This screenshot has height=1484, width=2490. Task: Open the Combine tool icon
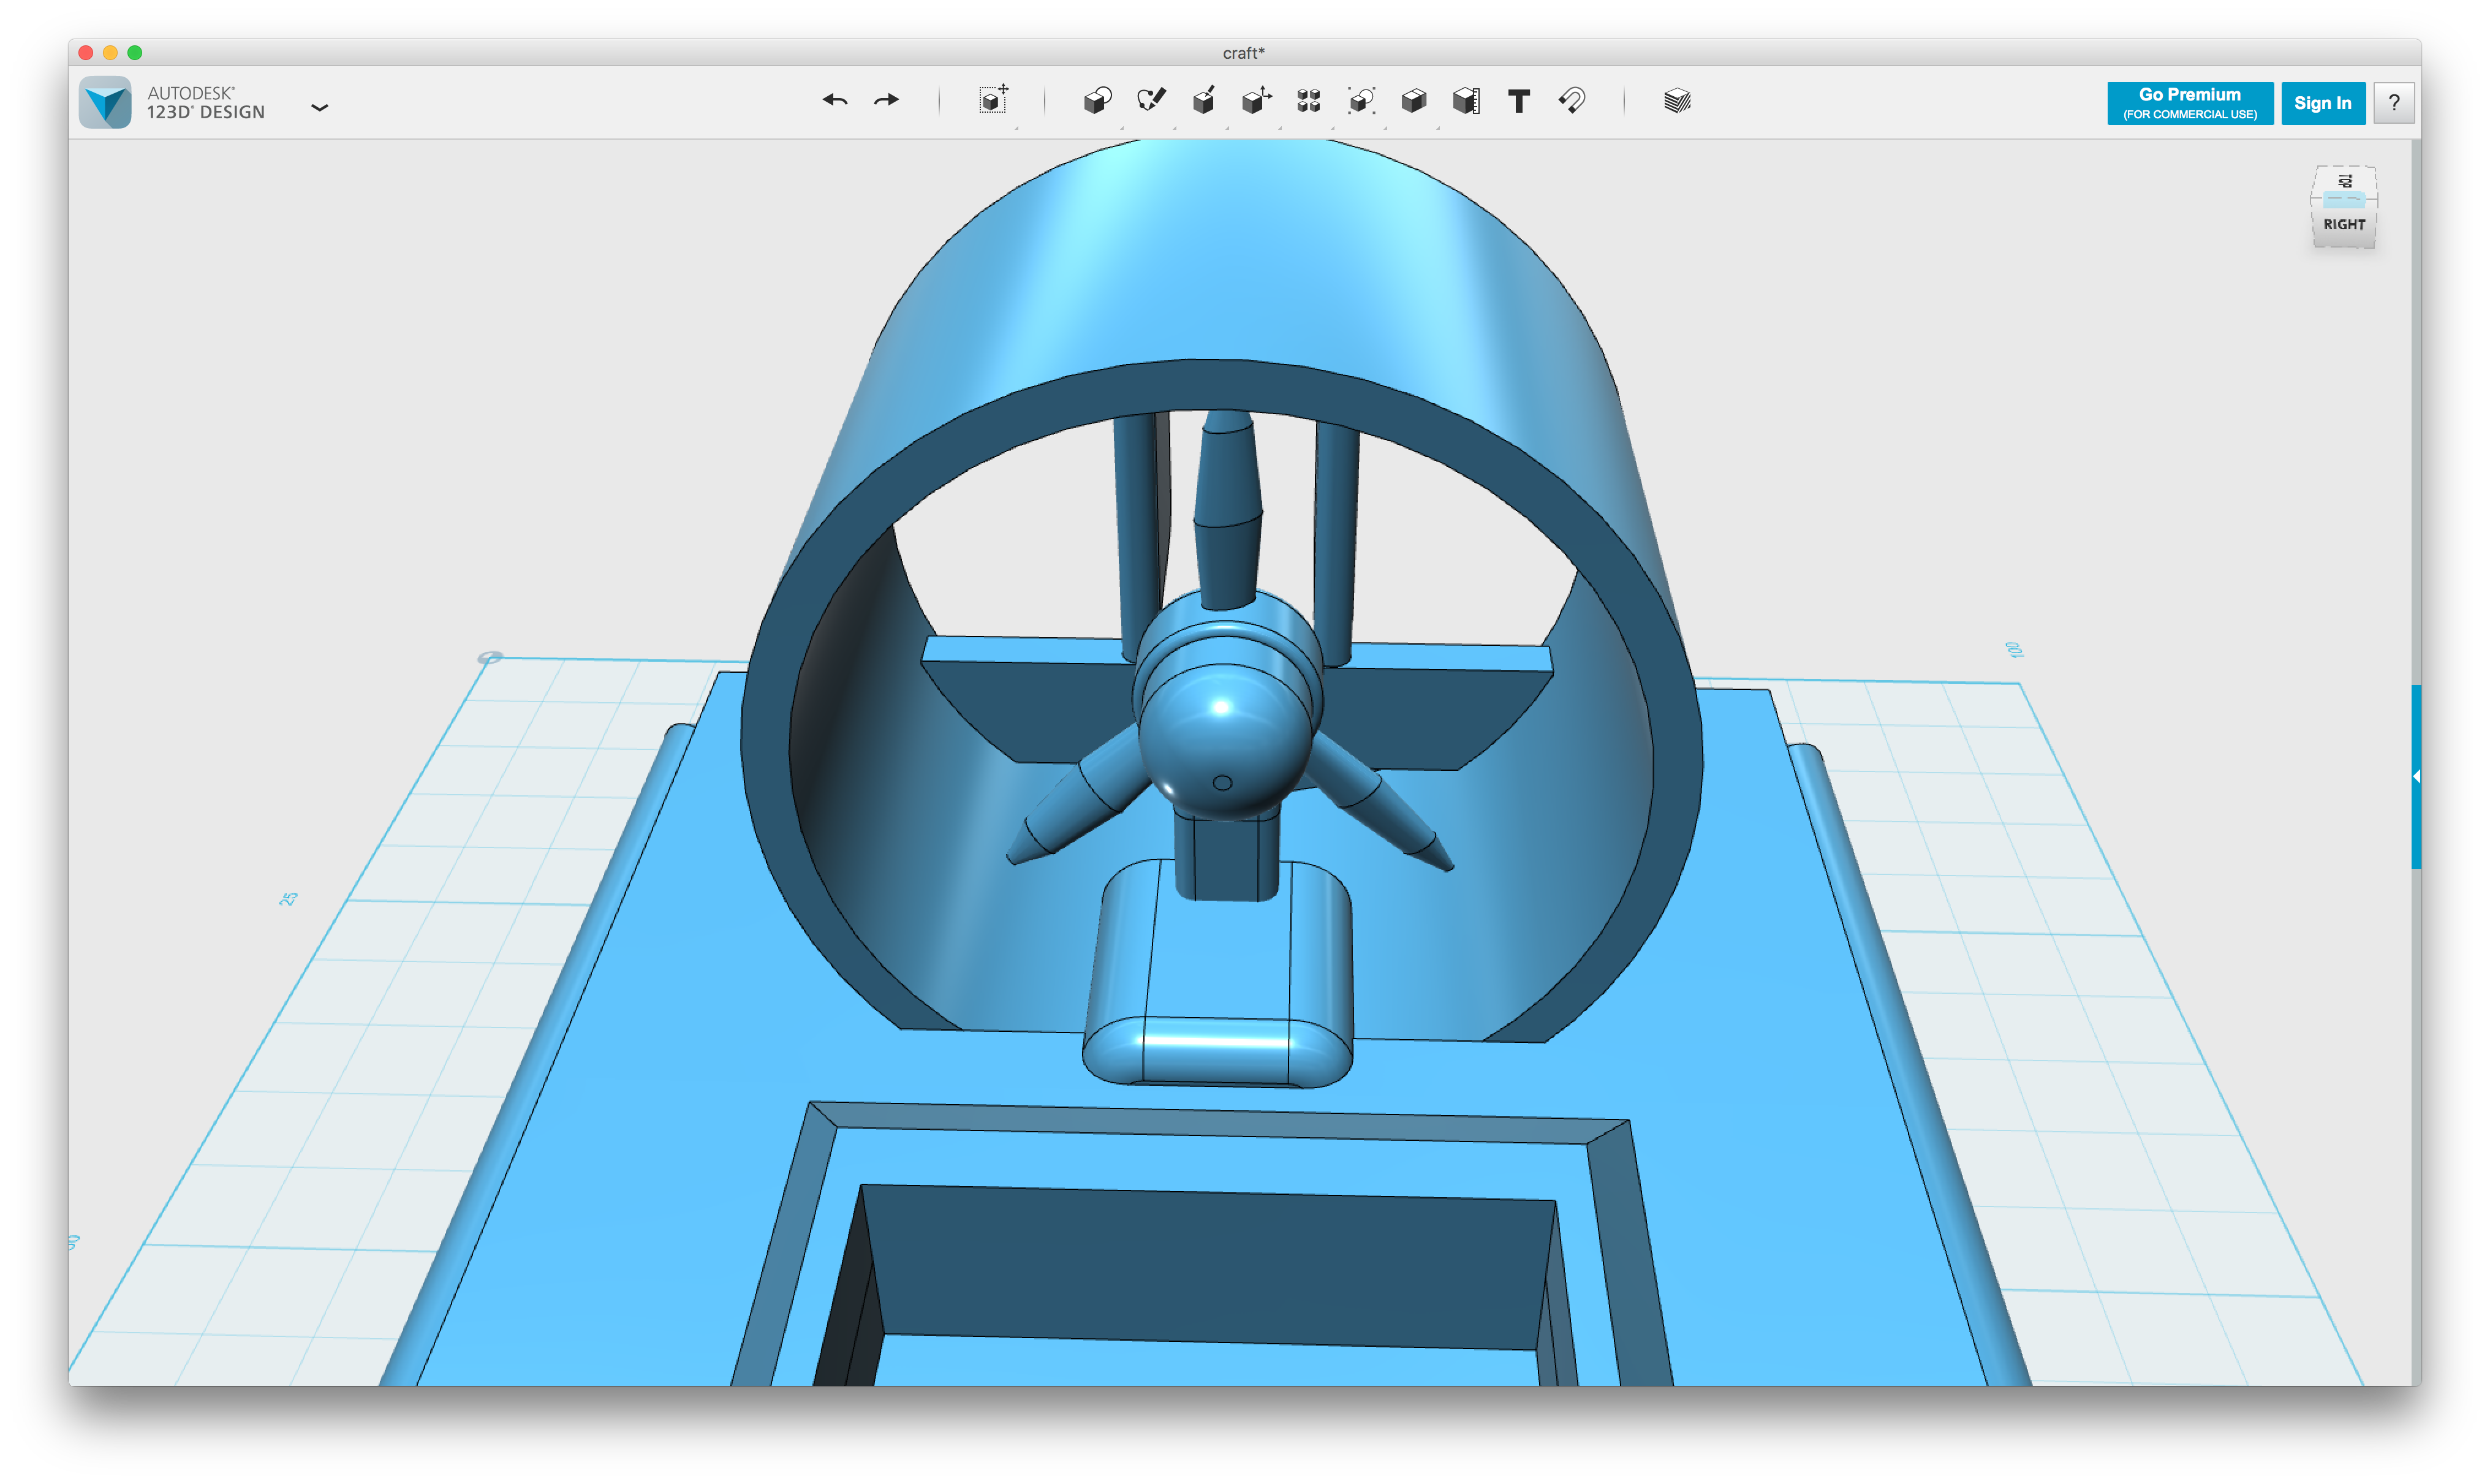(x=1414, y=101)
